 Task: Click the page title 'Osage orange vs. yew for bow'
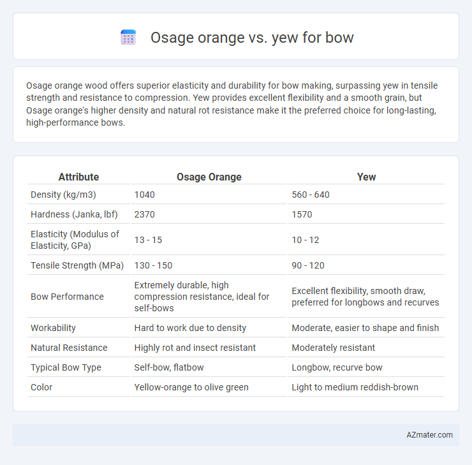pyautogui.click(x=252, y=38)
